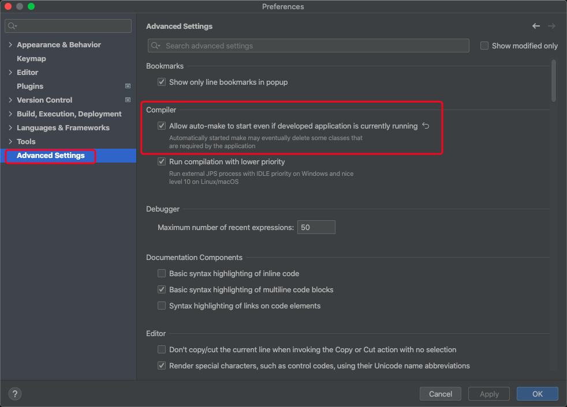Viewport: 567px width, 407px height.
Task: Click the sidebar search magnifier icon
Action: point(13,26)
